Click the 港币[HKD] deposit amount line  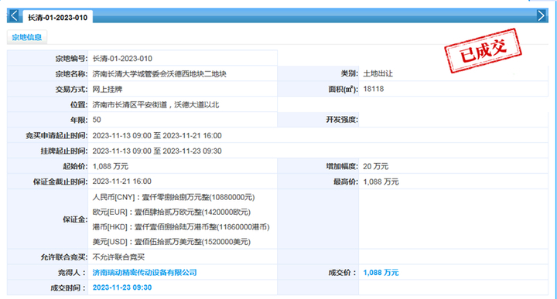tap(181, 227)
